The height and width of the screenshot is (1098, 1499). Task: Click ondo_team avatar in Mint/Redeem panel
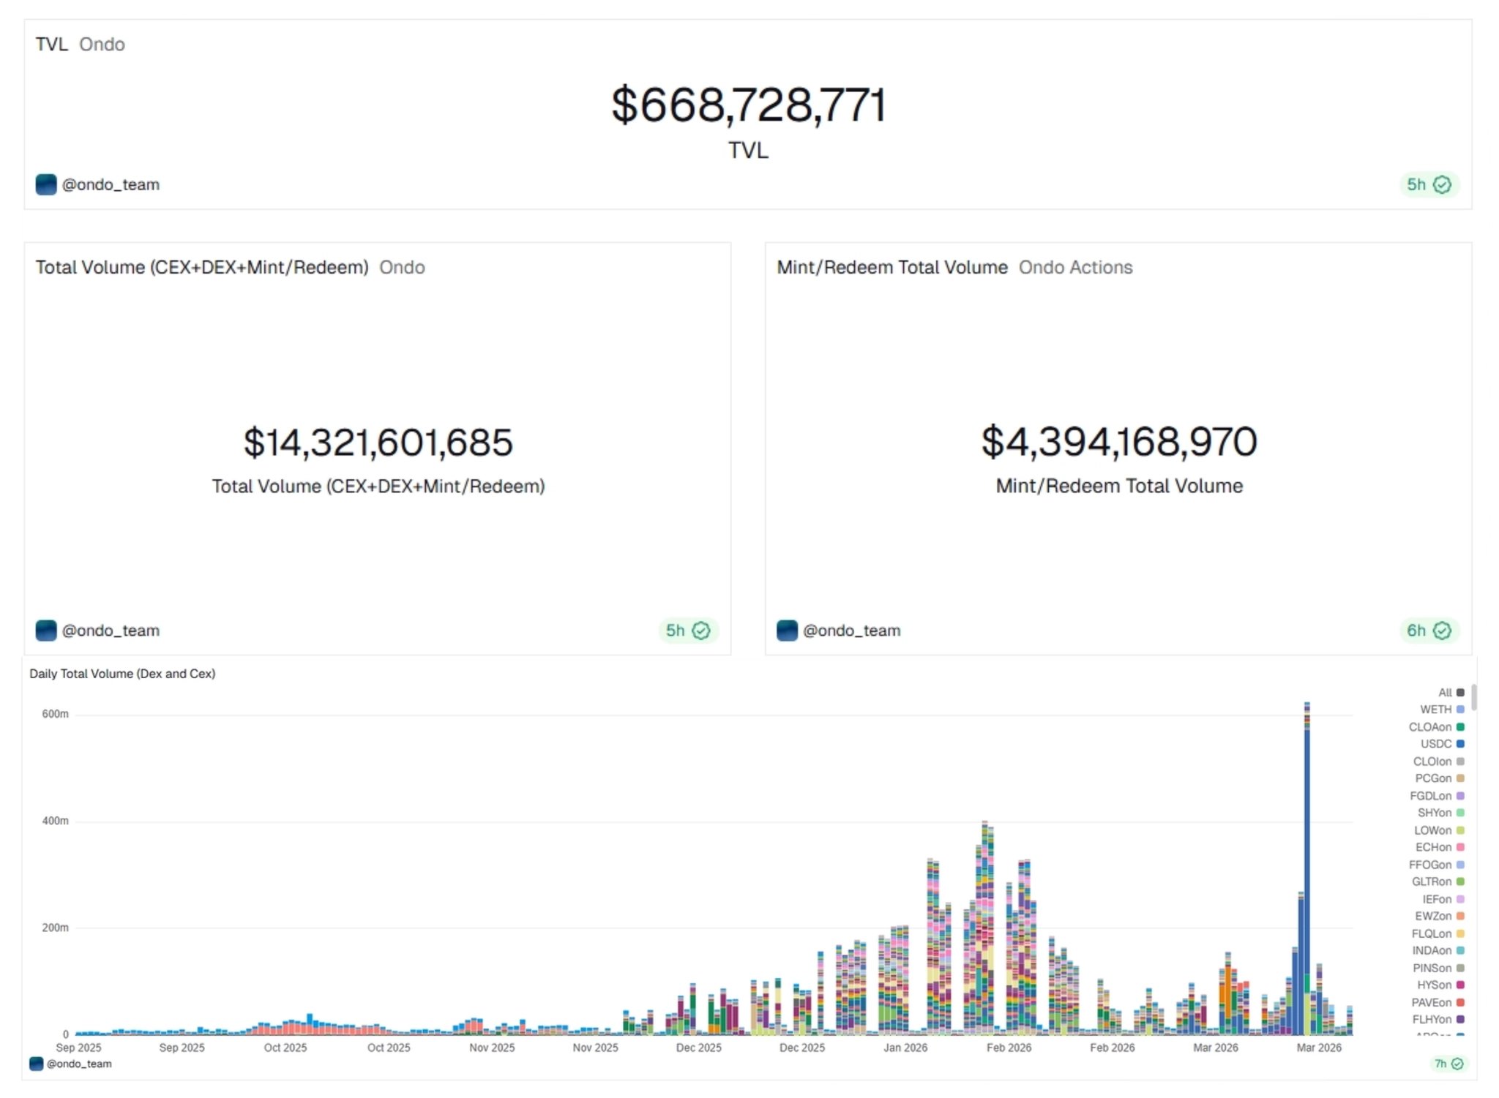click(787, 631)
